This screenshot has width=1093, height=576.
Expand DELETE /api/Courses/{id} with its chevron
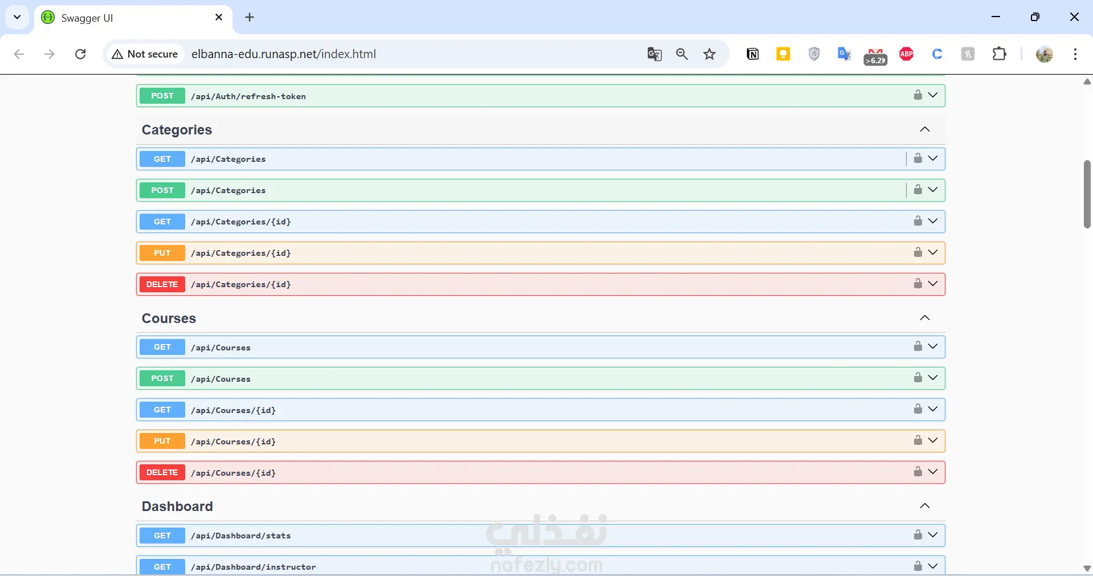(933, 472)
